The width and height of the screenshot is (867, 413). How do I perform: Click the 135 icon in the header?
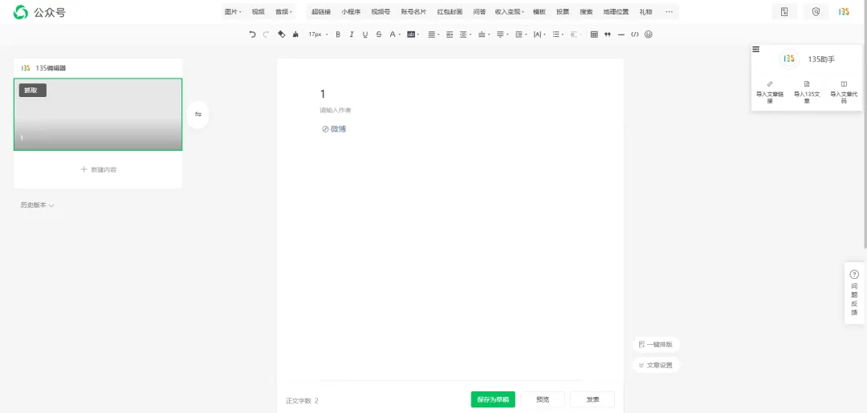click(x=844, y=11)
